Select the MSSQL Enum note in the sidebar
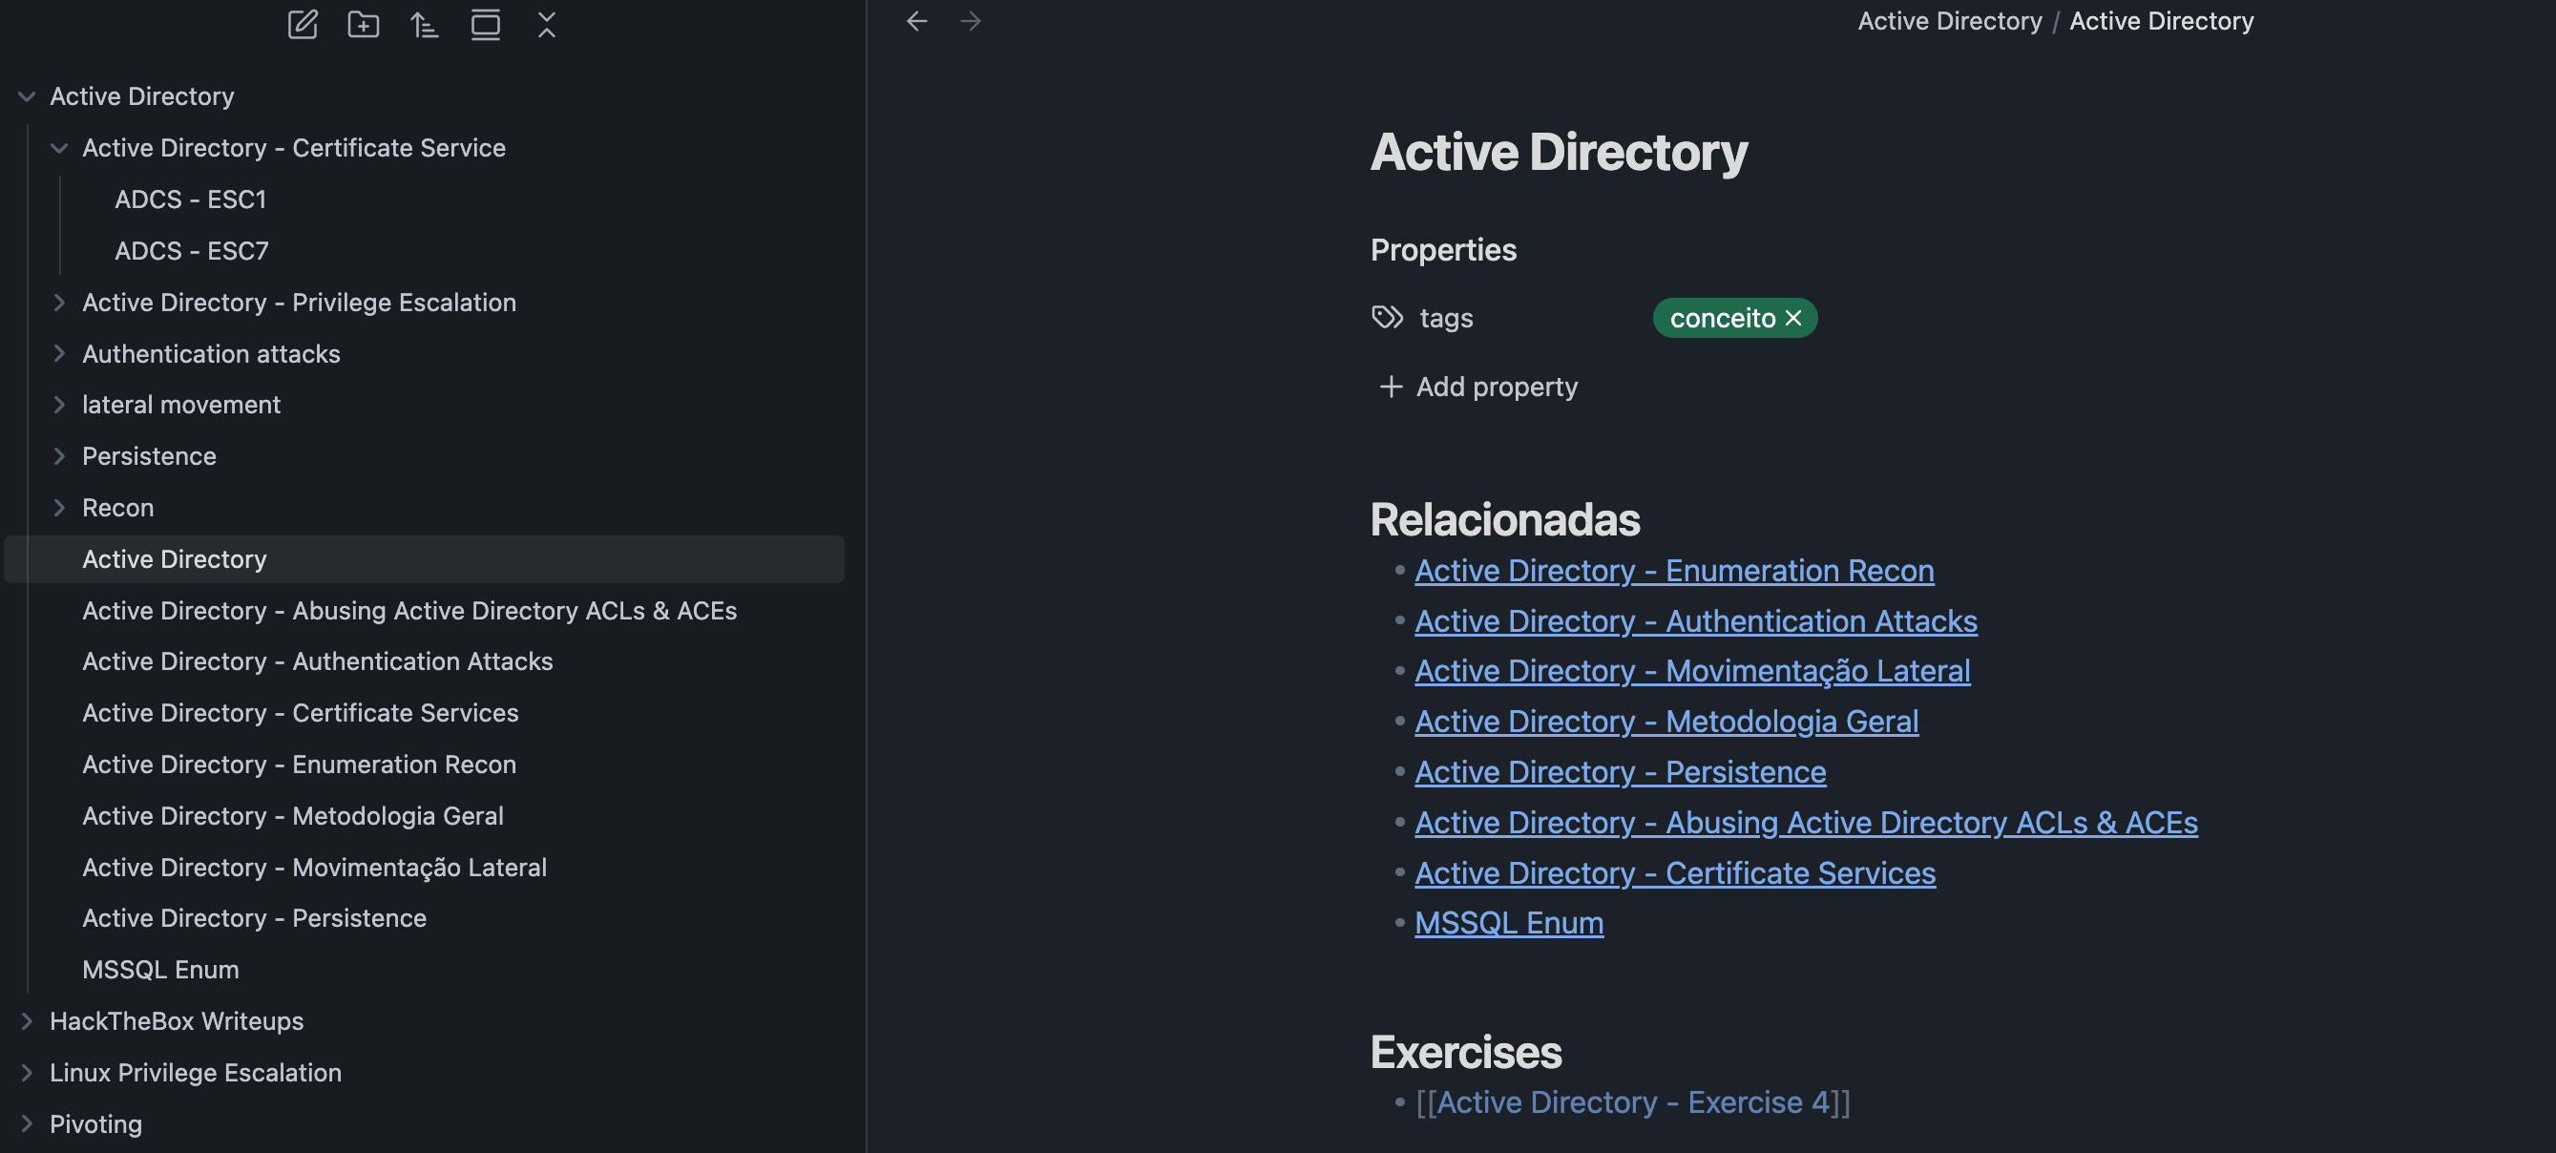Image resolution: width=2556 pixels, height=1153 pixels. pyautogui.click(x=160, y=970)
